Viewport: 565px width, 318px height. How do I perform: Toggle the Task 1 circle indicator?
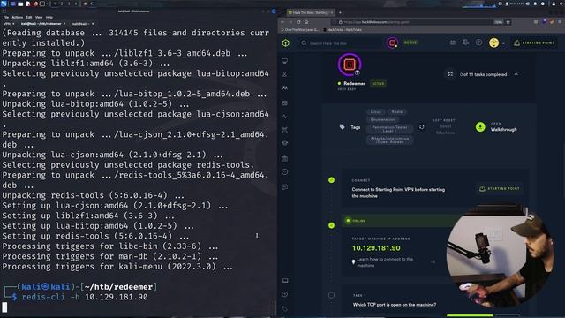click(332, 295)
